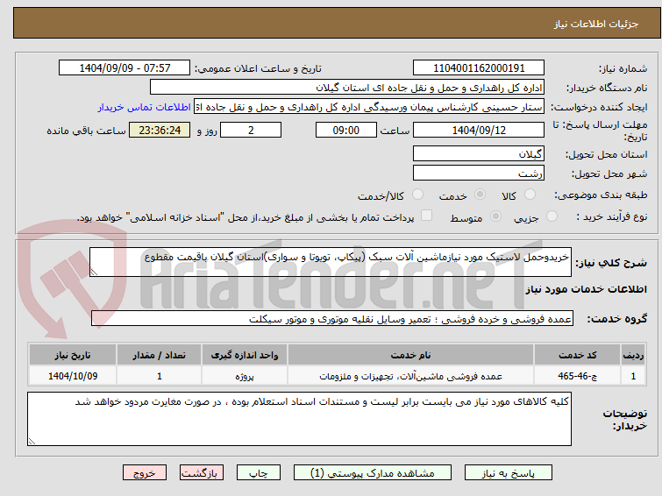Select the متوسط purchase type radio
The width and height of the screenshot is (662, 496).
(x=495, y=216)
